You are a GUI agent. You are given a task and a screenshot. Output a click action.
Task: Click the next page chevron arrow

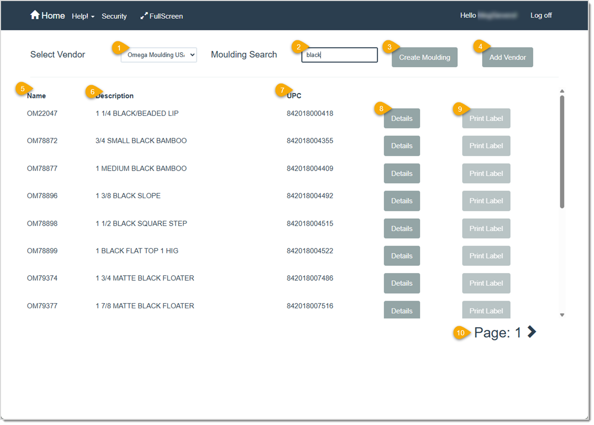point(532,332)
